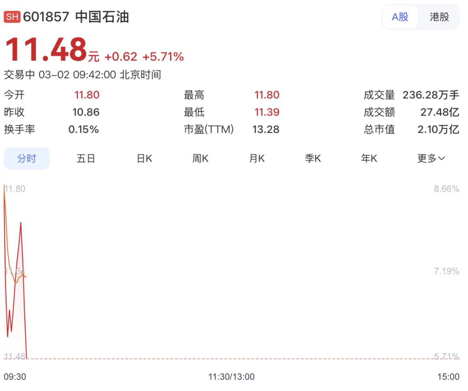Click the 成交量 236.28万手 value

click(x=430, y=95)
